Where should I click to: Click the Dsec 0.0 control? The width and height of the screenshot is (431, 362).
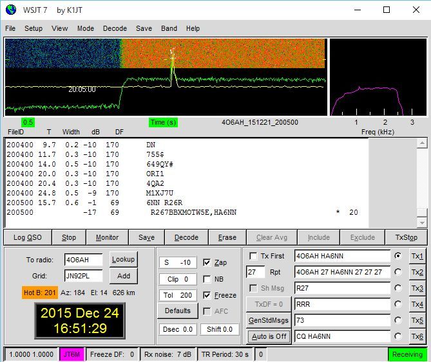(x=178, y=329)
